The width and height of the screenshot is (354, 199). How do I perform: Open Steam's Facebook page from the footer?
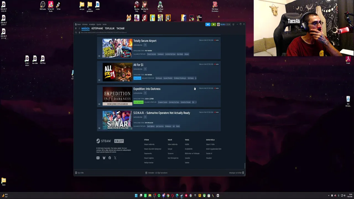coord(110,158)
